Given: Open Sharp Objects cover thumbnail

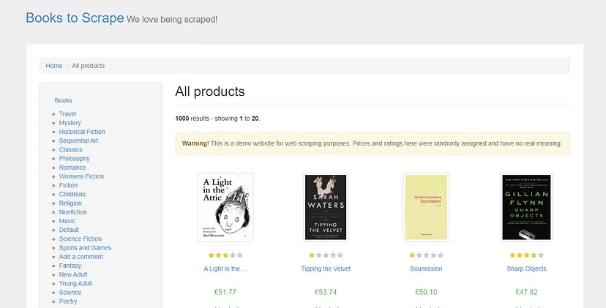Looking at the screenshot, I should tap(526, 207).
